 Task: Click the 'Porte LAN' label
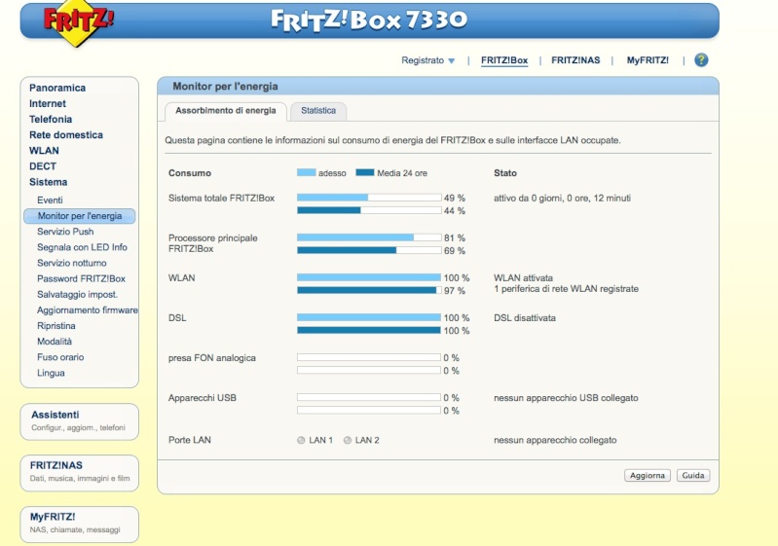click(190, 440)
